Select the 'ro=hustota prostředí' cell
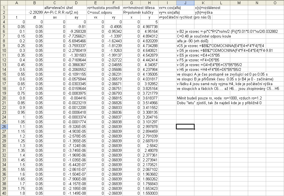The image size is (284, 196). click(96, 8)
